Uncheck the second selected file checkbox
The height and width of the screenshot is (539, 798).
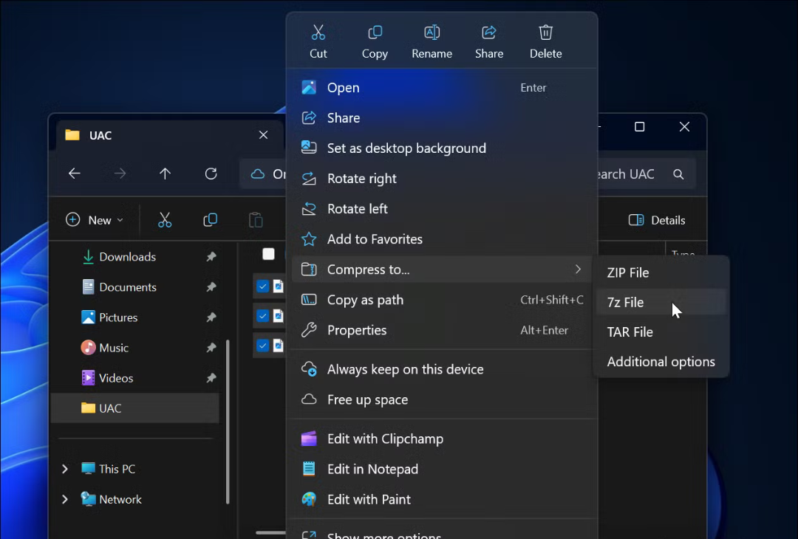coord(262,314)
